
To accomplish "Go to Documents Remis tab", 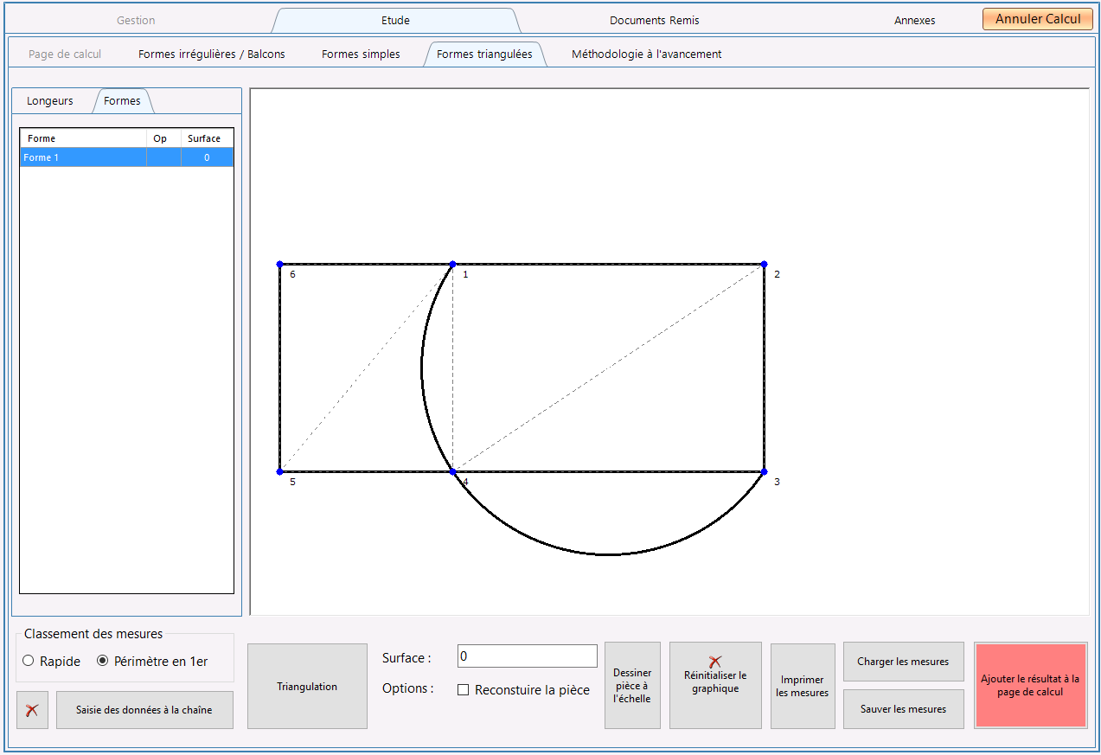I will point(654,20).
